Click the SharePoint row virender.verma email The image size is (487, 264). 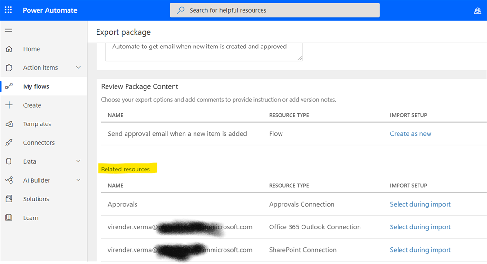[x=180, y=250]
